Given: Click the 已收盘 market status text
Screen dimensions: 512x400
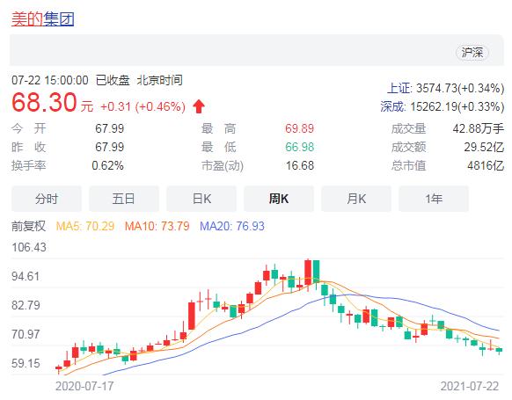Looking at the screenshot, I should [x=113, y=80].
